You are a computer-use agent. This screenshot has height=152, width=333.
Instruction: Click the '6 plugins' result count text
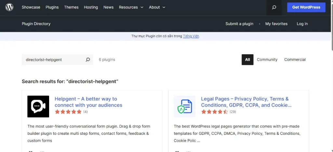[107, 59]
